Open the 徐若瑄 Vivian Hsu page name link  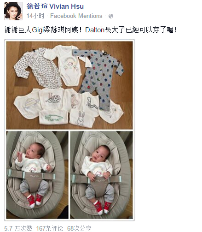55,6
